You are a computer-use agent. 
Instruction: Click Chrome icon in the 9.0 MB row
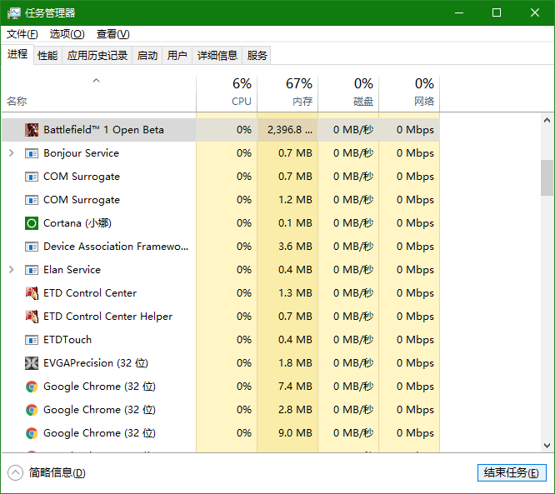(32, 433)
